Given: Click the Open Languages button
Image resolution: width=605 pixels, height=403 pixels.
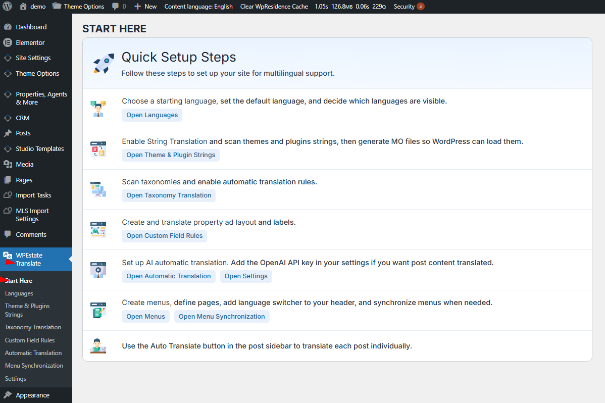Looking at the screenshot, I should tap(152, 115).
